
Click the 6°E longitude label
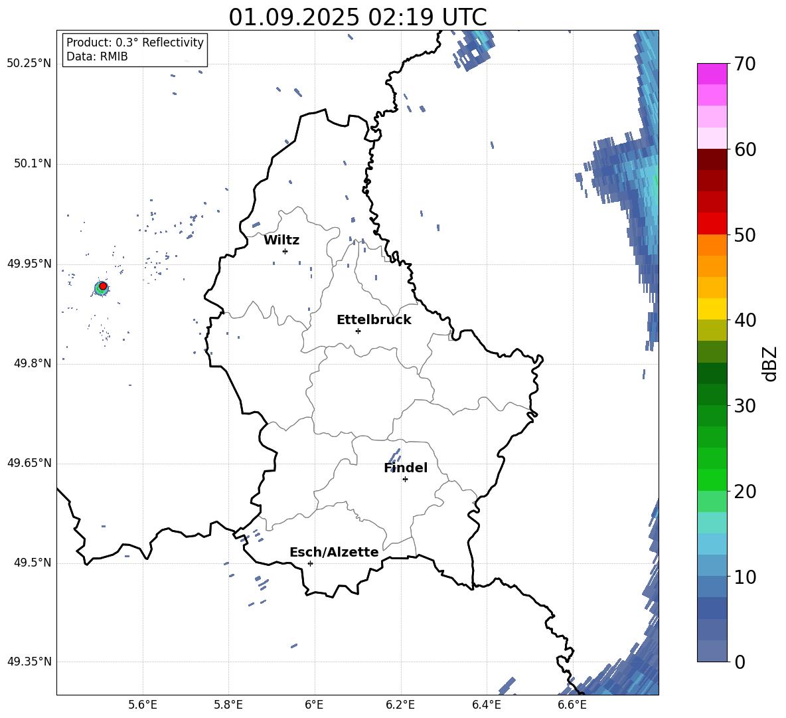314,705
